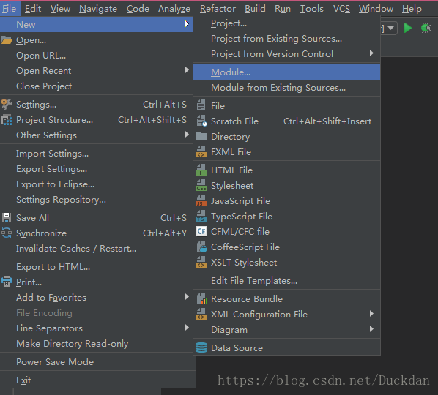Click the Project Structure icon

(7, 120)
